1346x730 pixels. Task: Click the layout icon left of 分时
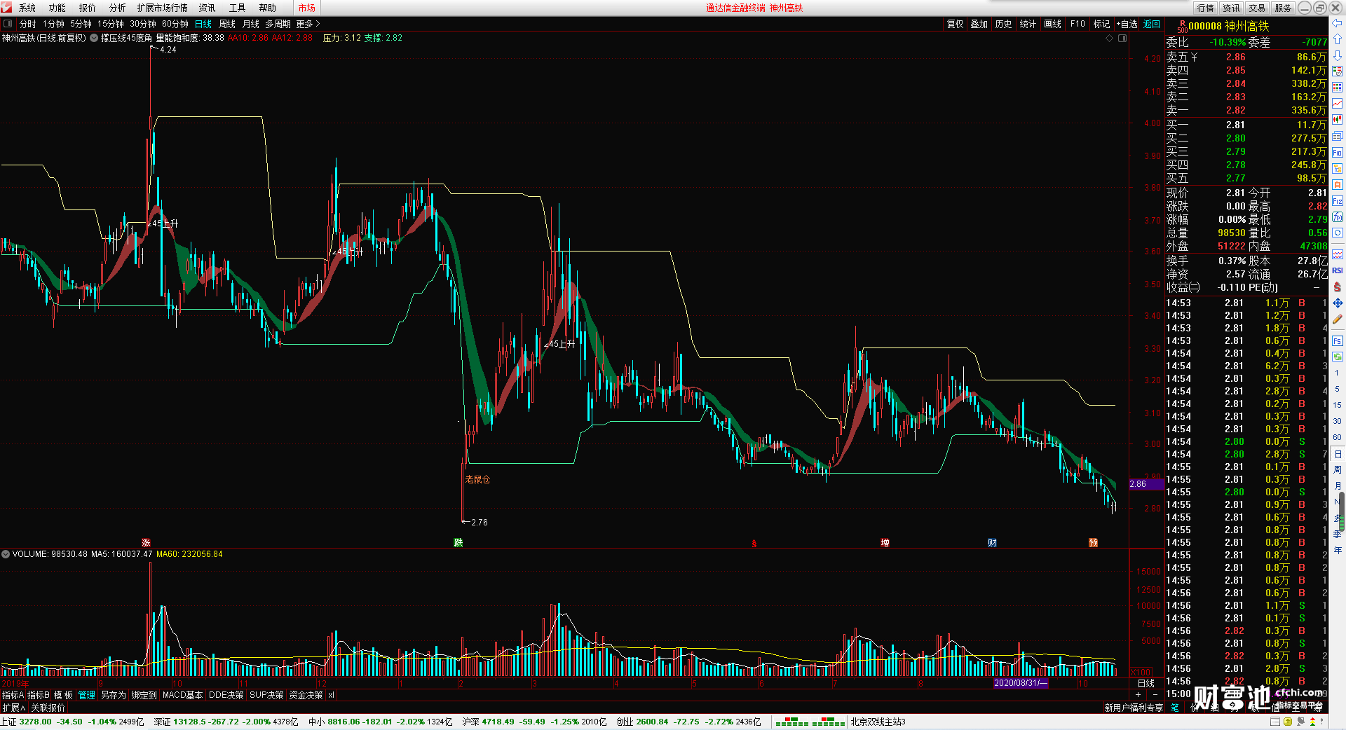(x=8, y=24)
